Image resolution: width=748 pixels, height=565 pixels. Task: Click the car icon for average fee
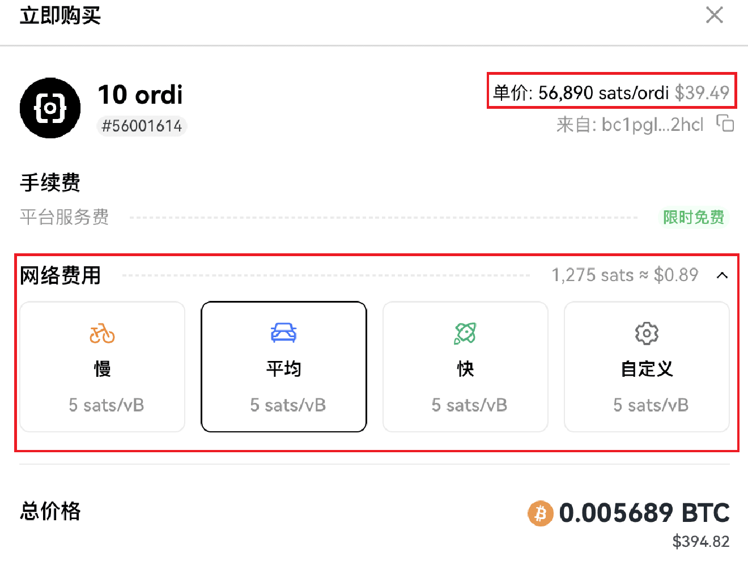click(284, 333)
